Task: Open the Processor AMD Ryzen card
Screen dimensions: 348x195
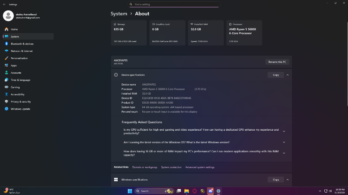Action: (x=244, y=33)
